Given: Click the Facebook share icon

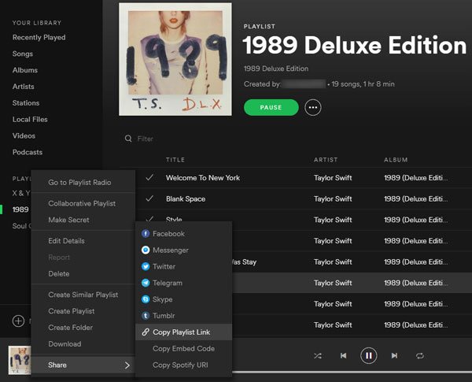Looking at the screenshot, I should click(x=146, y=234).
